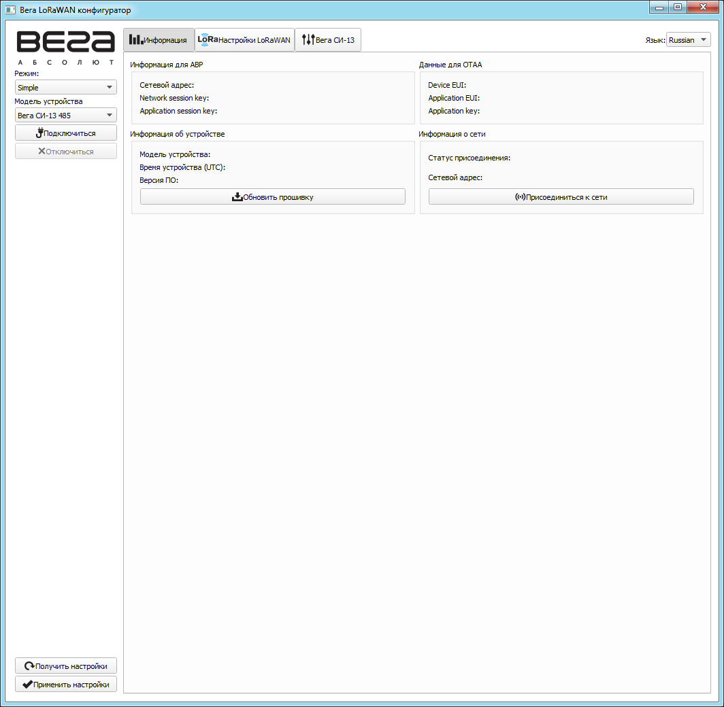
Task: Minimize the configurator window
Action: coord(659,7)
